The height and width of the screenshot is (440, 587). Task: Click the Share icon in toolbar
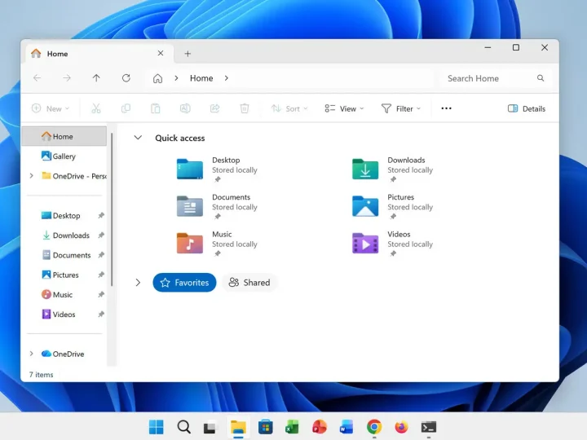(215, 108)
